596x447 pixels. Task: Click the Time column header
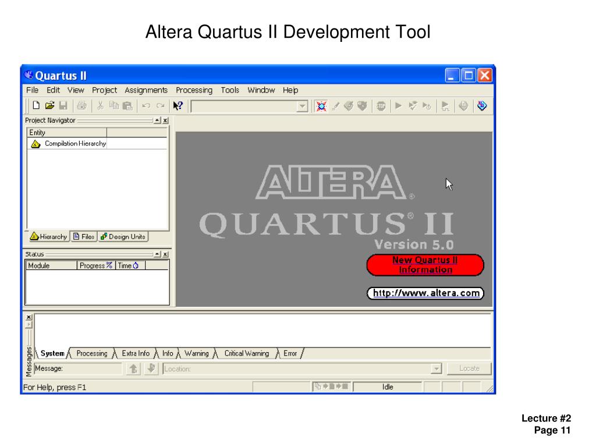coord(130,265)
